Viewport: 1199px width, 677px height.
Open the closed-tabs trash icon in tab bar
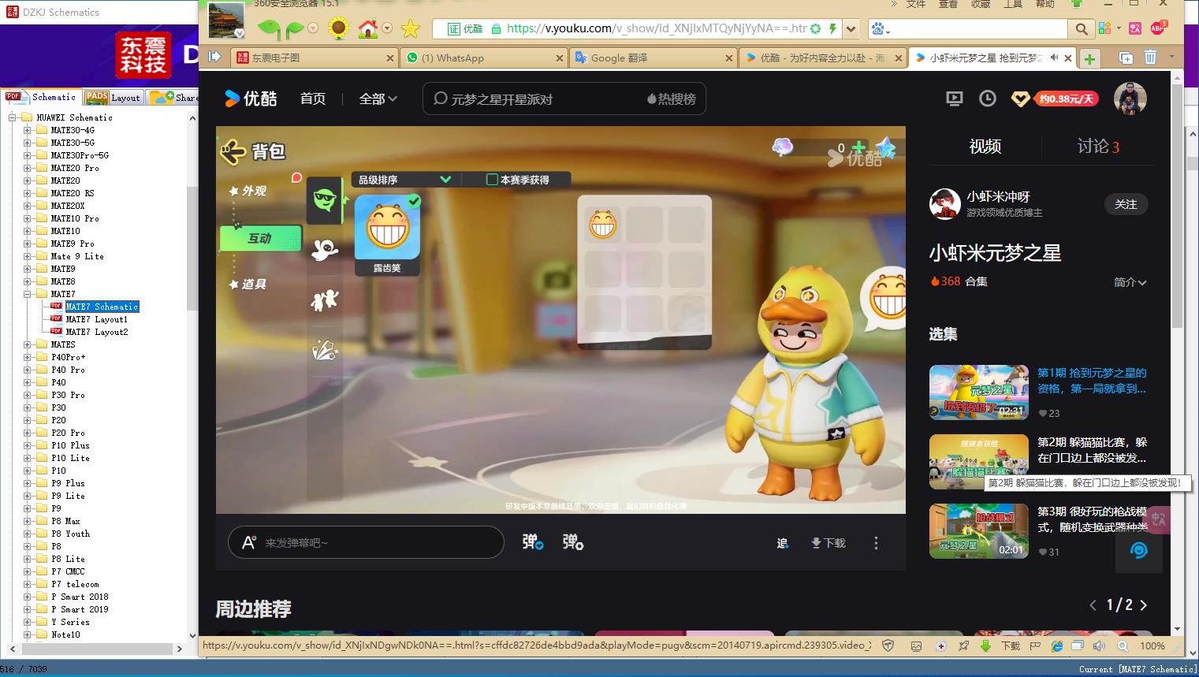click(1150, 58)
